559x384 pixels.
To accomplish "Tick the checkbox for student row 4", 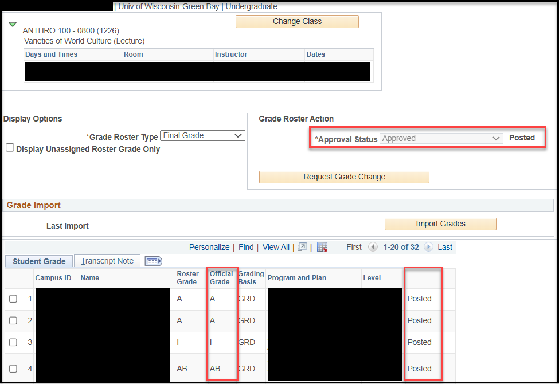I will (x=13, y=369).
